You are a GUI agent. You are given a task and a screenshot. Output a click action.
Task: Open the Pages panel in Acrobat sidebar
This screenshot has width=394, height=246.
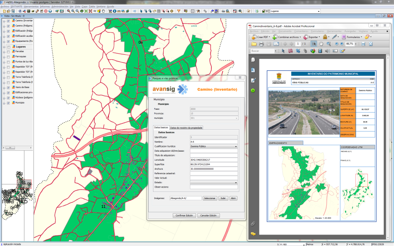click(x=253, y=60)
